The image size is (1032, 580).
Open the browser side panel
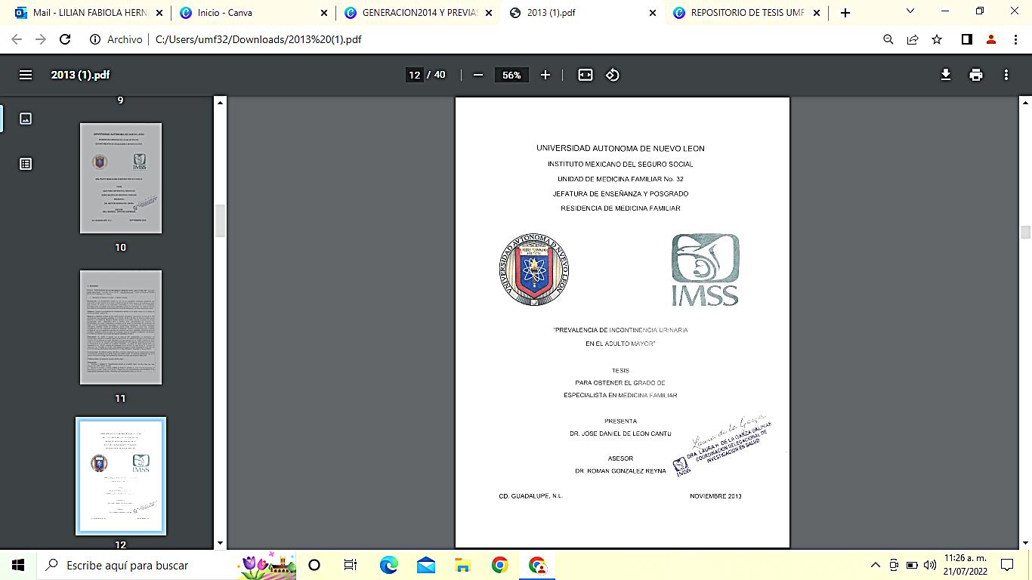coord(966,39)
